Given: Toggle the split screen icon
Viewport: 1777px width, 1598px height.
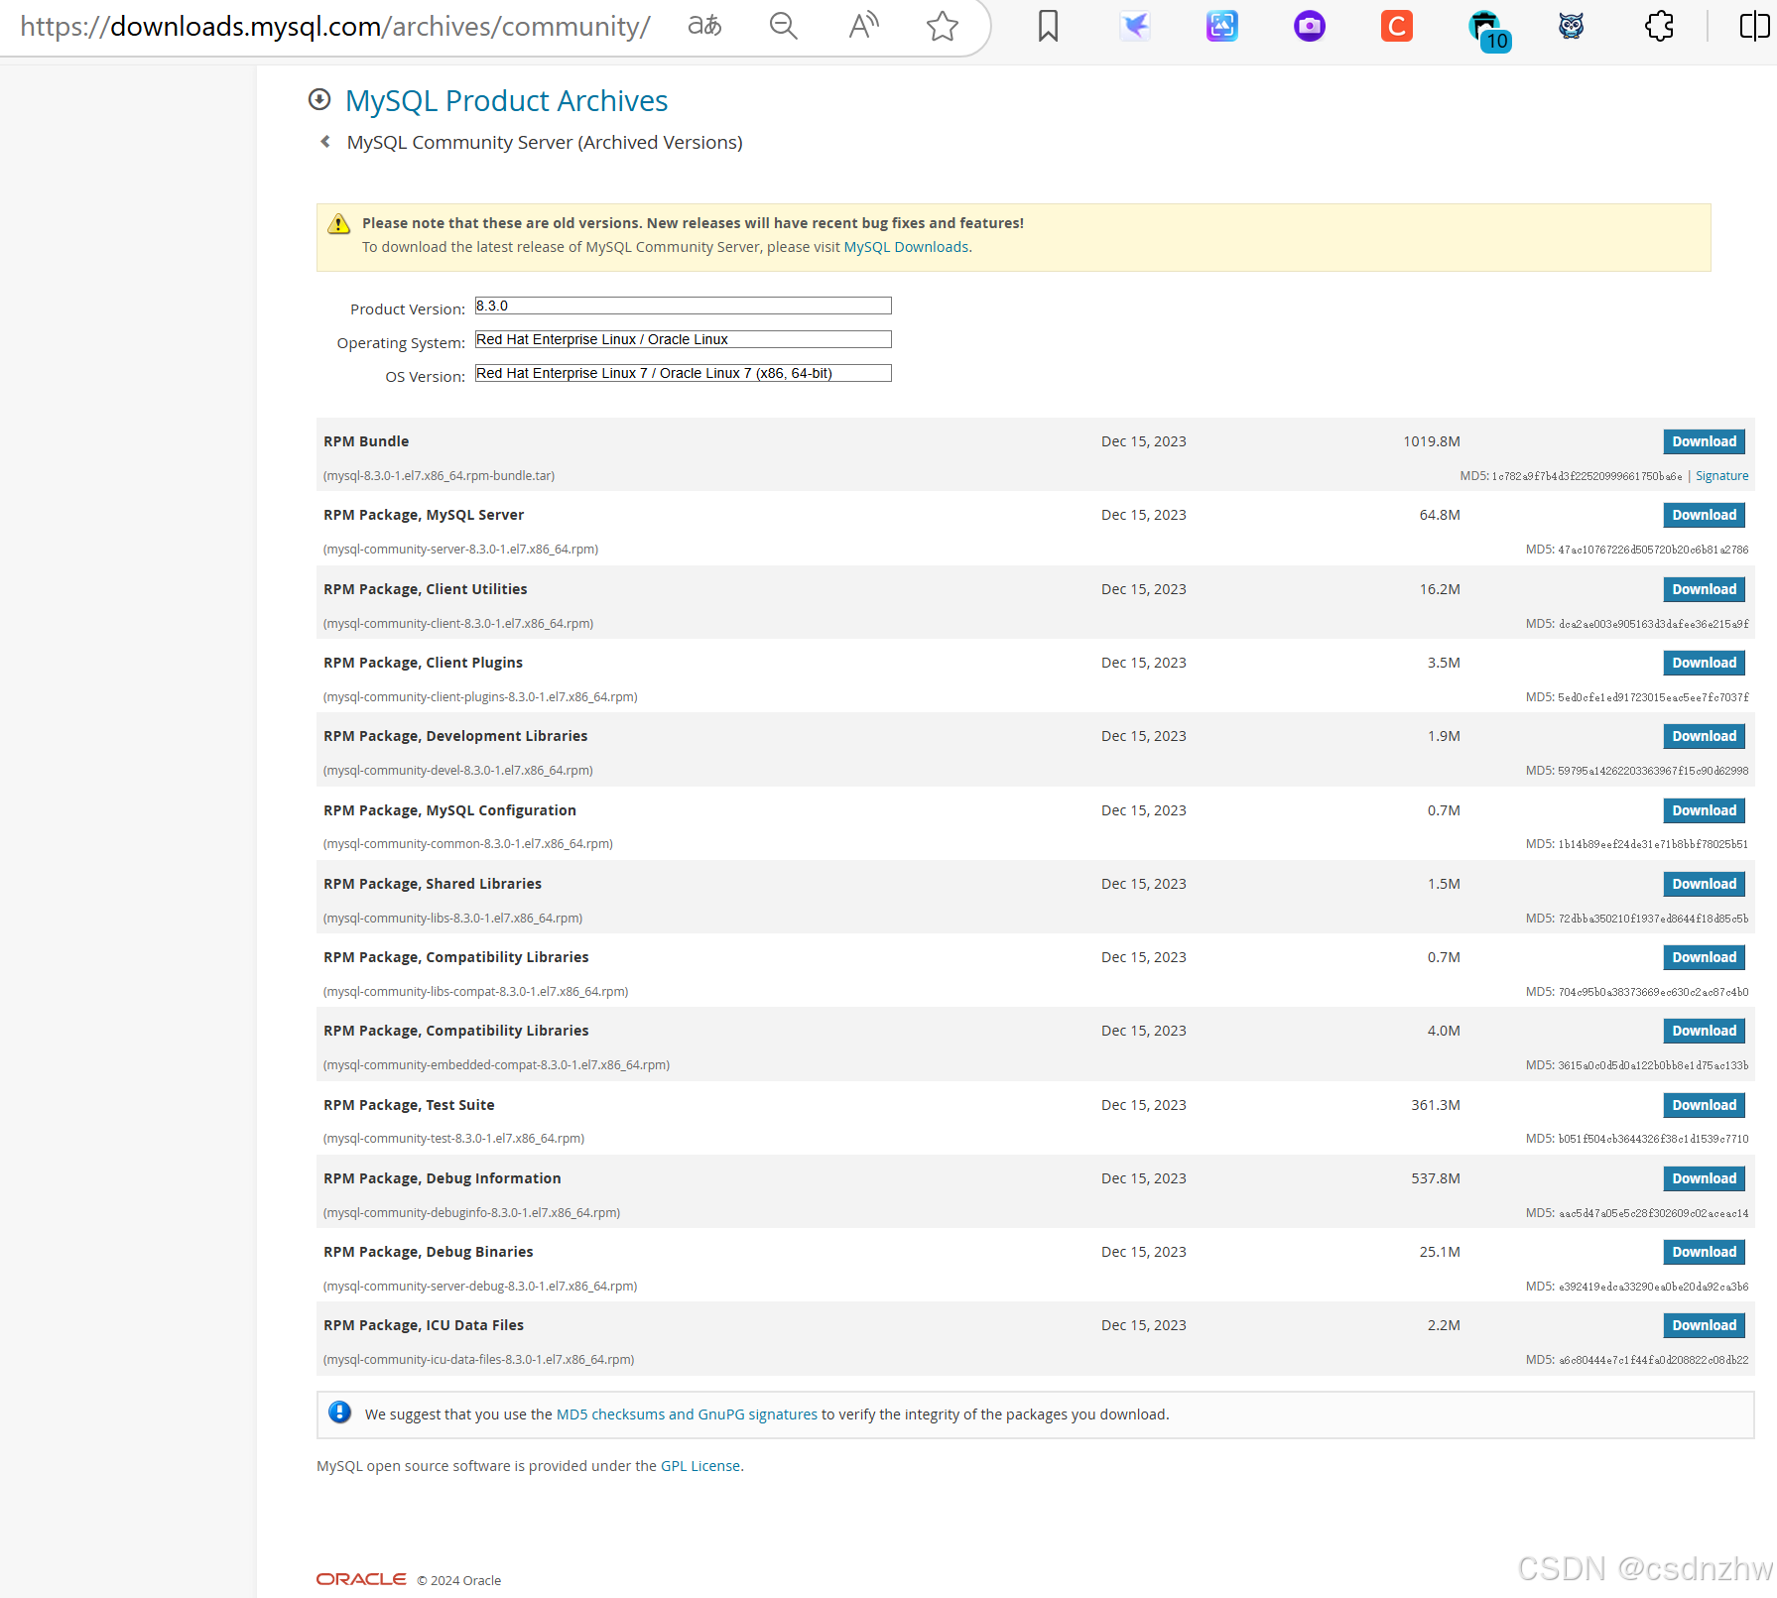Looking at the screenshot, I should (x=1754, y=26).
